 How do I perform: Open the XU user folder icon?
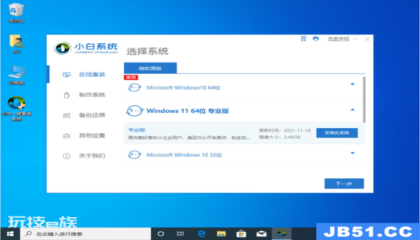(x=16, y=44)
